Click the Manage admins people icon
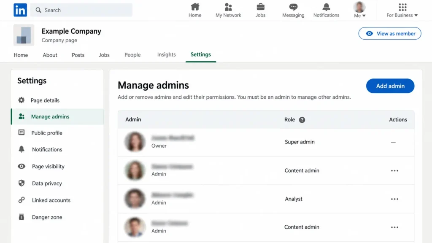Image resolution: width=432 pixels, height=243 pixels. 22,116
